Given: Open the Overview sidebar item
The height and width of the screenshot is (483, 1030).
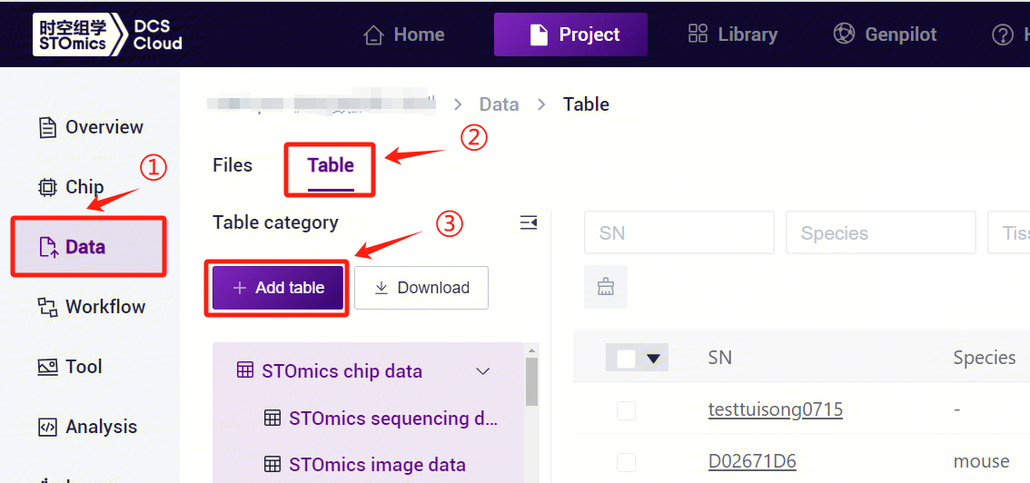Looking at the screenshot, I should click(91, 127).
